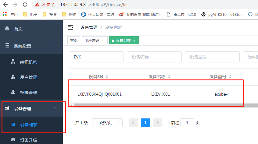Collapse the 系统设置 menu chevron

(x=55, y=45)
